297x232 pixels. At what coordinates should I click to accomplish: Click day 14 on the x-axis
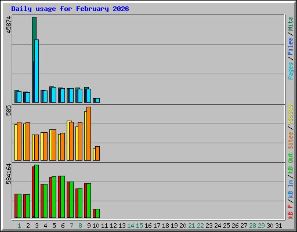pos(131,226)
